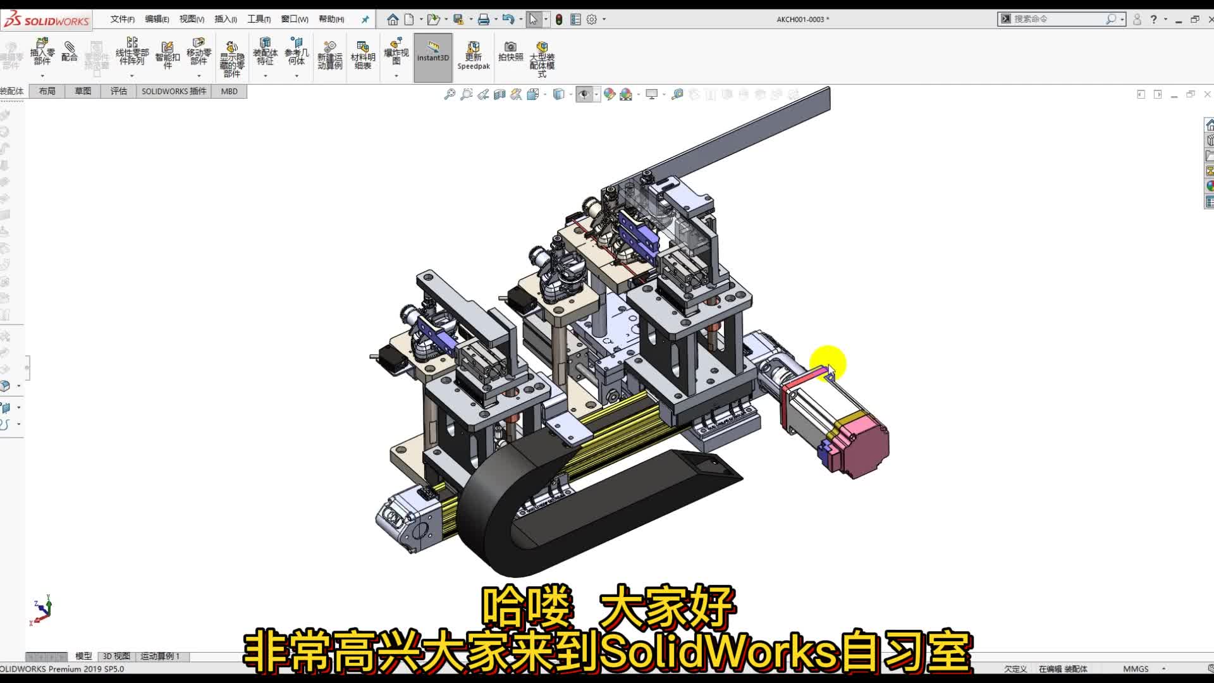Take a Snapshot (拍快照)
The width and height of the screenshot is (1214, 683).
(x=510, y=51)
